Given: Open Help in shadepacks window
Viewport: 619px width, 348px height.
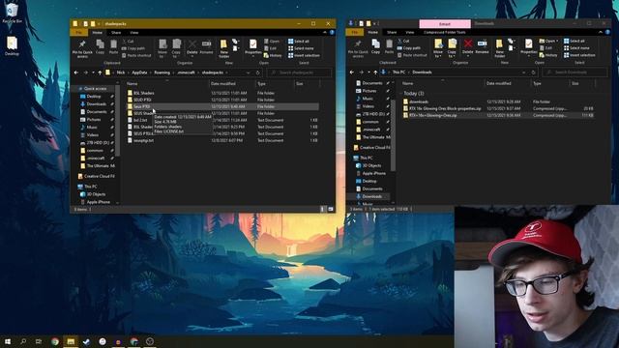Looking at the screenshot, I should (x=332, y=32).
